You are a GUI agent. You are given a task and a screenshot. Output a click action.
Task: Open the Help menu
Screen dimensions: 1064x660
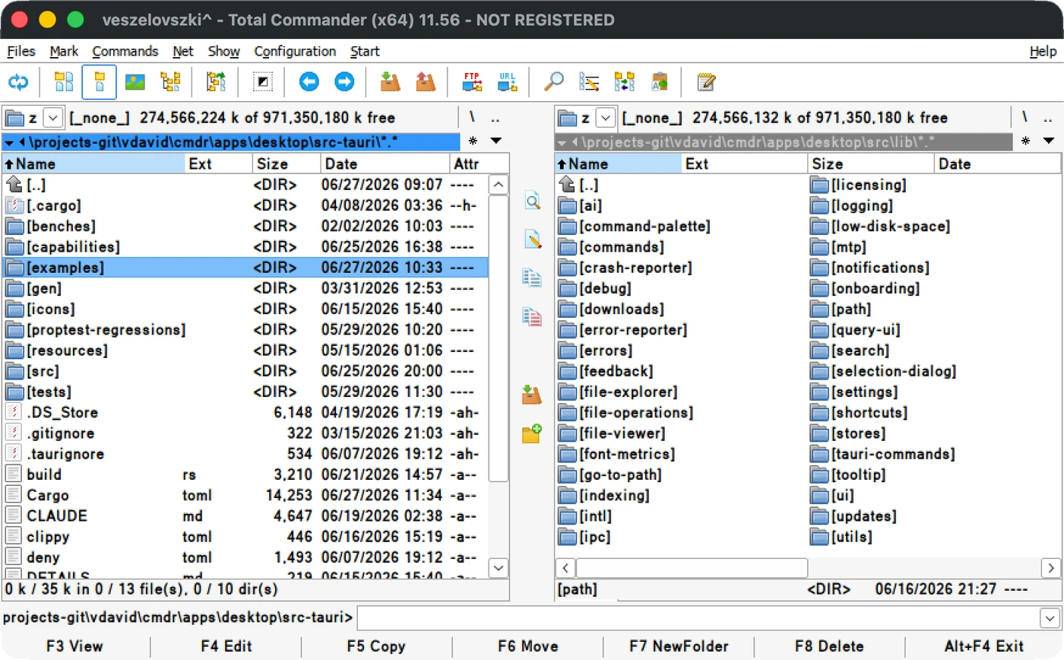(x=1043, y=52)
